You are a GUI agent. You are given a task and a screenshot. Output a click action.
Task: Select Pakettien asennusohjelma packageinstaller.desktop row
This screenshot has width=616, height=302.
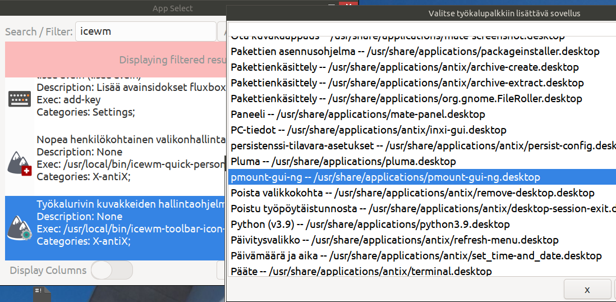(x=422, y=52)
